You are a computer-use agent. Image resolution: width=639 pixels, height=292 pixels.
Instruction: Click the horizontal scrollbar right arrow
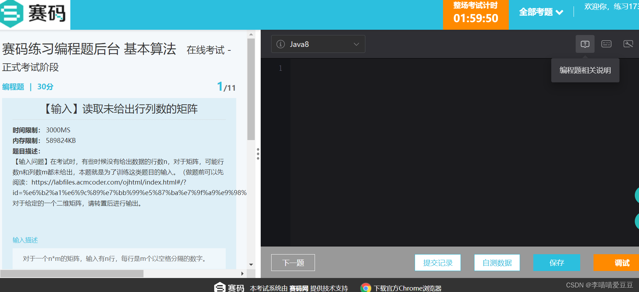242,274
